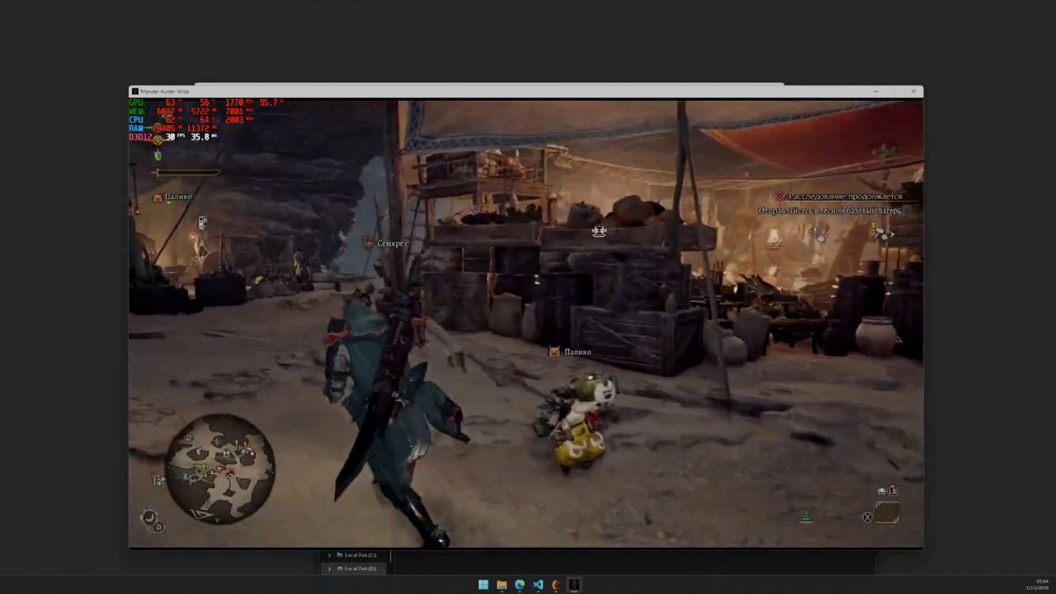This screenshot has width=1056, height=594.
Task: Launch Microsoft Edge from the taskbar
Action: (x=519, y=585)
